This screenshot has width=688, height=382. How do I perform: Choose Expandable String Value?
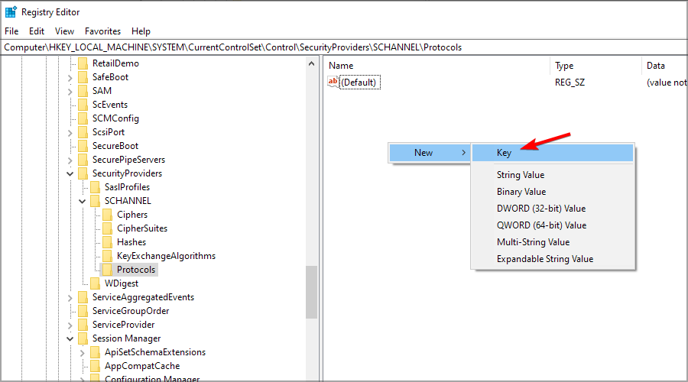pos(553,259)
